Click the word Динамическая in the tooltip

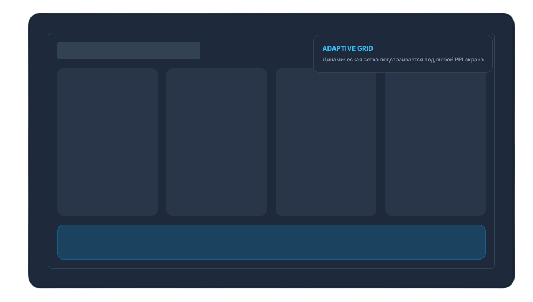[x=342, y=60]
